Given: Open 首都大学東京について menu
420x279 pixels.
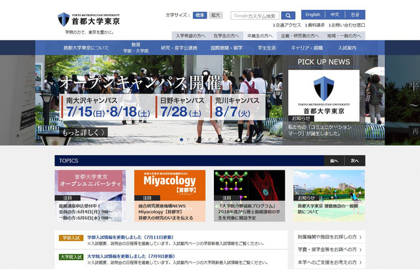Looking at the screenshot, I should click(86, 48).
